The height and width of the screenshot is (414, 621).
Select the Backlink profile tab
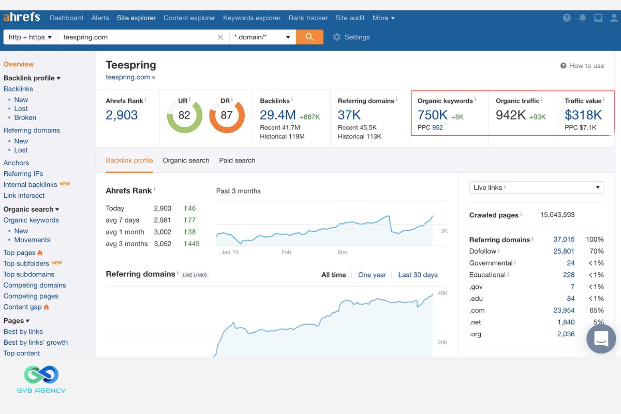tap(129, 160)
